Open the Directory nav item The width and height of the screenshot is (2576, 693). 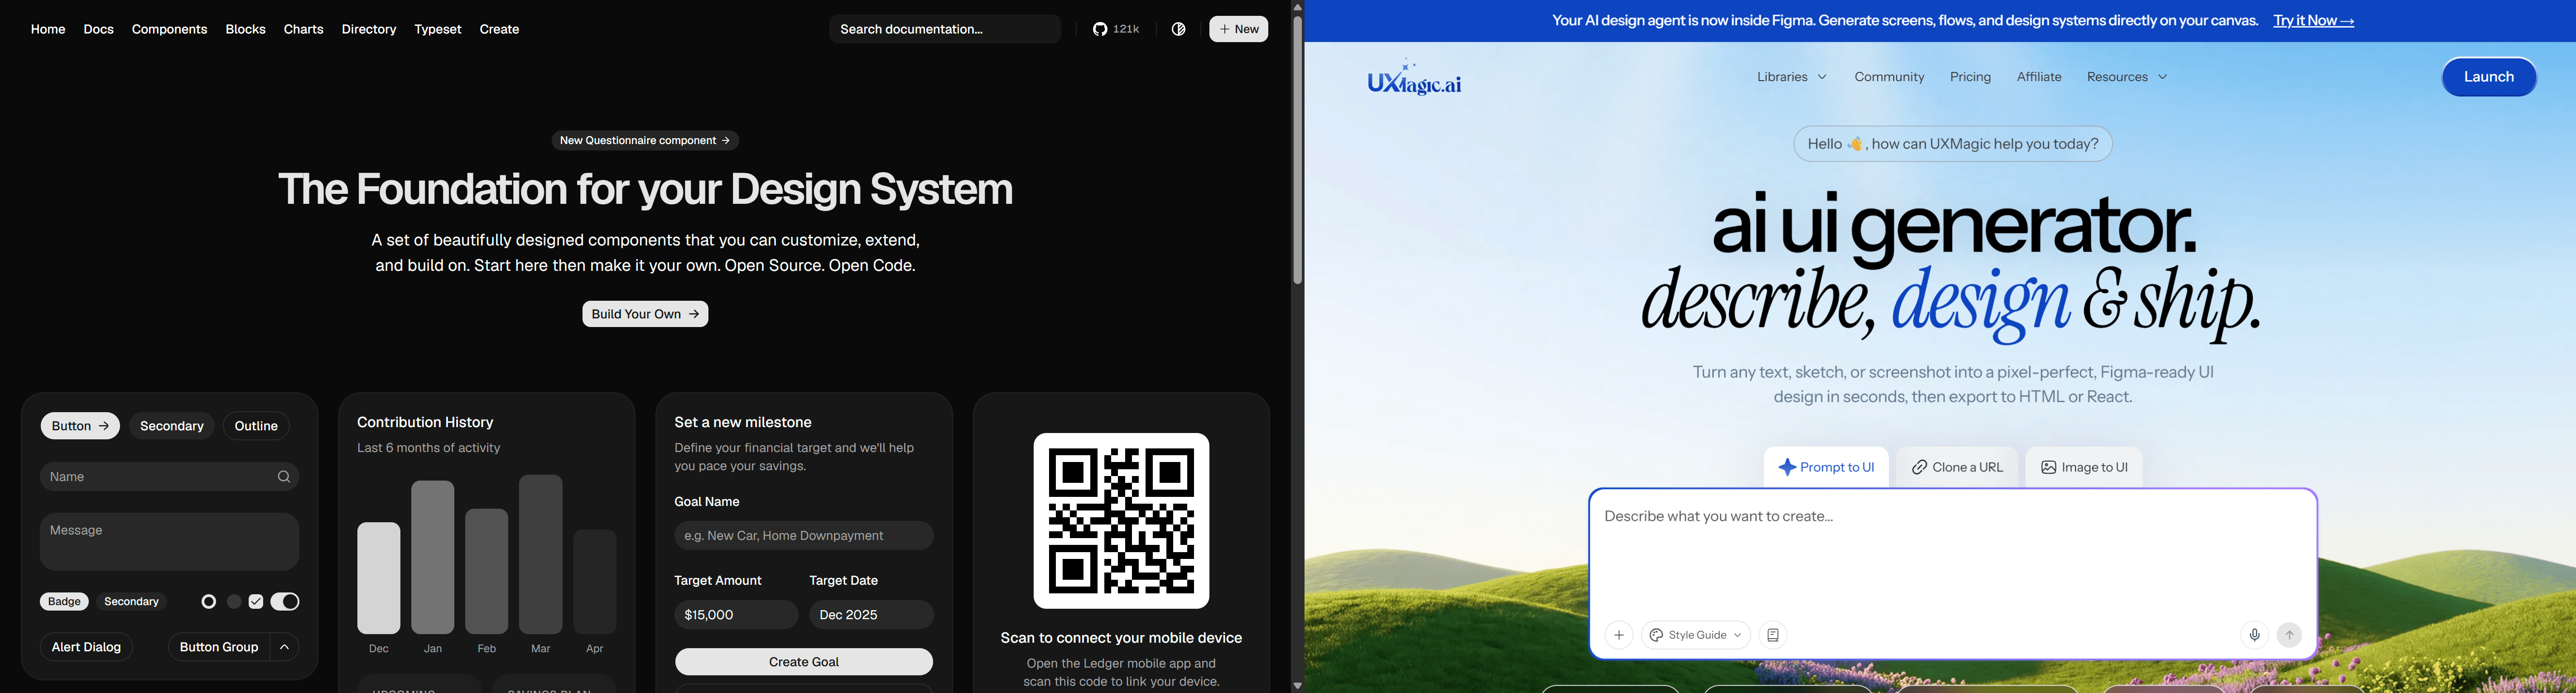click(x=369, y=29)
